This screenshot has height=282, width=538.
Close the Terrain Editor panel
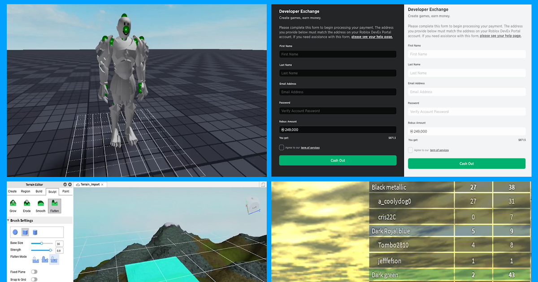70,184
